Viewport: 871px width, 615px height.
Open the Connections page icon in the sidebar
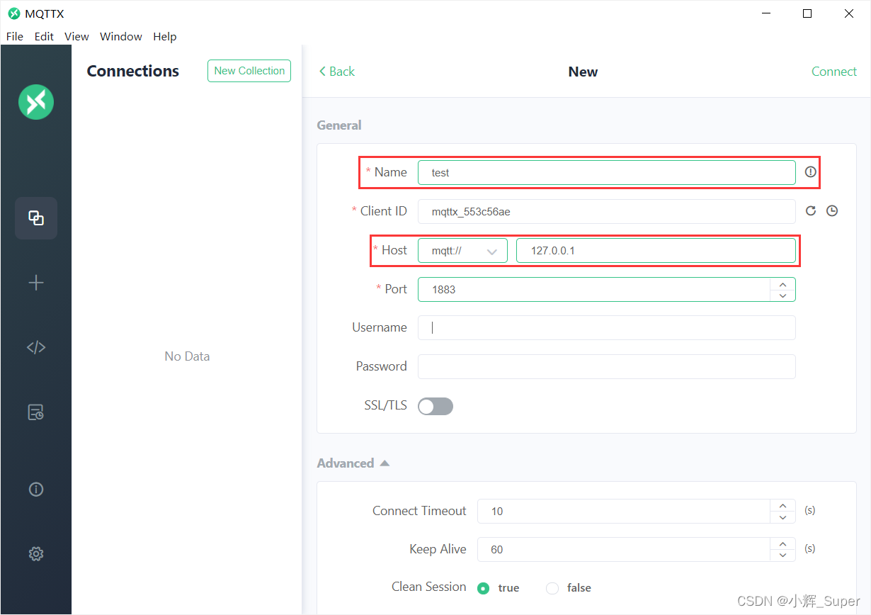36,218
